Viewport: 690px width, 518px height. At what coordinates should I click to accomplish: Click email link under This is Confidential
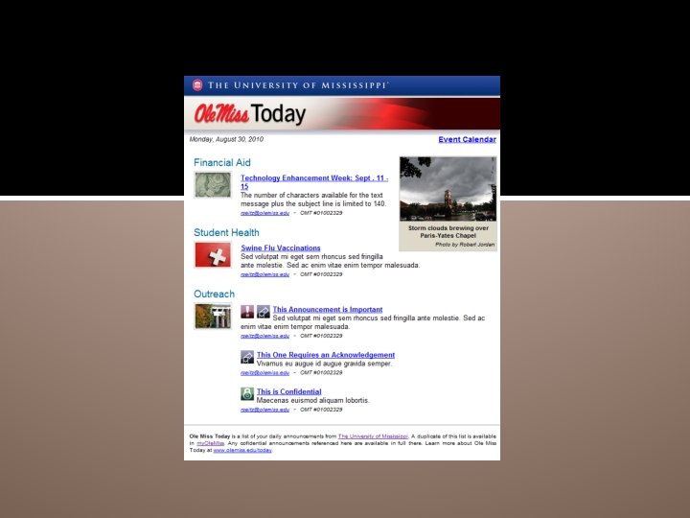264,410
